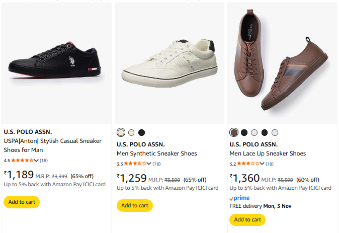Select the brown swatch for Lace Up Sneaker
The image size is (339, 233).
click(234, 132)
